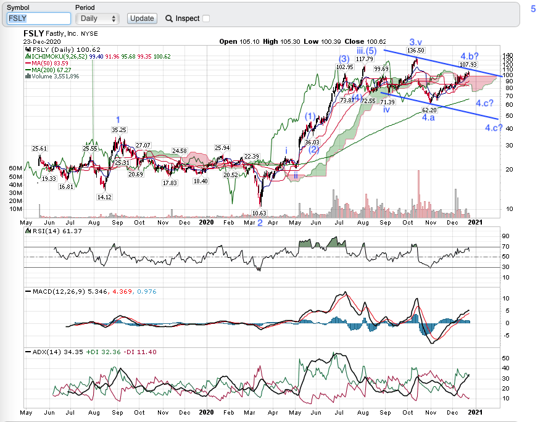Click the 62.20 low price label
This screenshot has width=551, height=422.
[429, 110]
